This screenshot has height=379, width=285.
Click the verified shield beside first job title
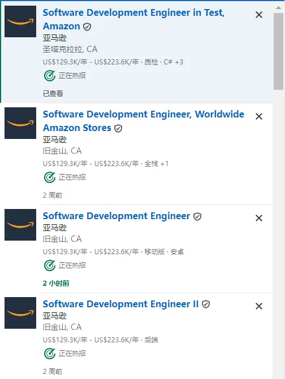pyautogui.click(x=87, y=27)
